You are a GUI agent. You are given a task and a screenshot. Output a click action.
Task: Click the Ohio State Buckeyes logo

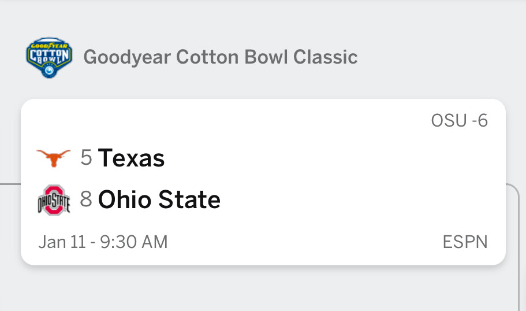point(53,200)
